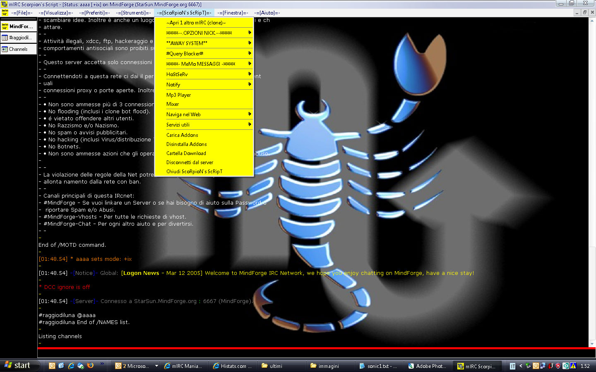Image resolution: width=596 pixels, height=372 pixels.
Task: Expand the Naviga nel Web submenu
Action: [204, 114]
